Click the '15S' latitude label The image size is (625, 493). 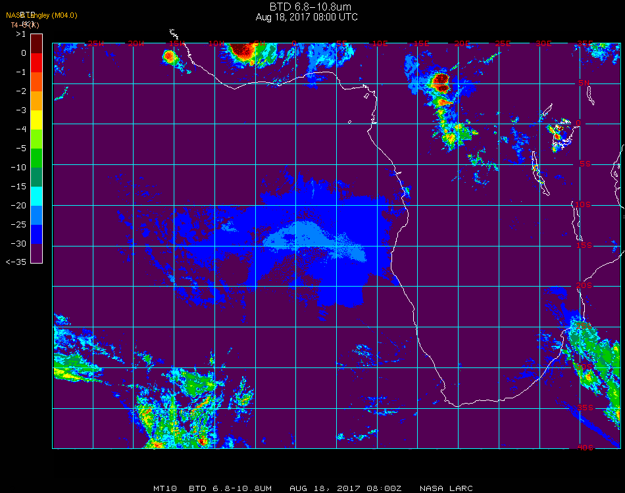[584, 245]
